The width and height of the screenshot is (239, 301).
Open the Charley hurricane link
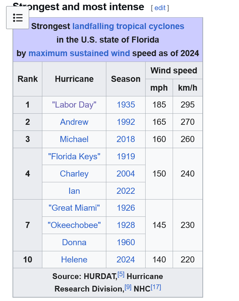(x=74, y=174)
